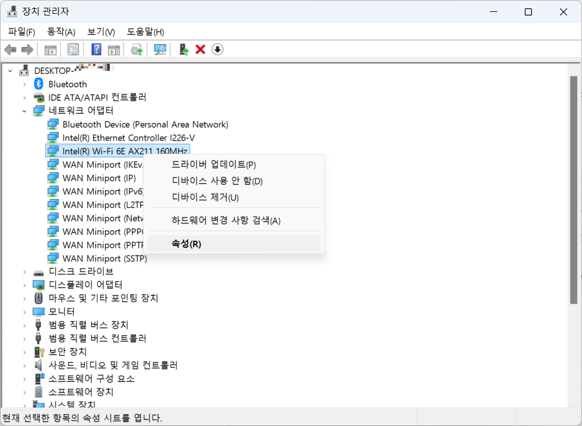This screenshot has width=582, height=426.
Task: Click the Bluetooth category icon
Action: (x=39, y=84)
